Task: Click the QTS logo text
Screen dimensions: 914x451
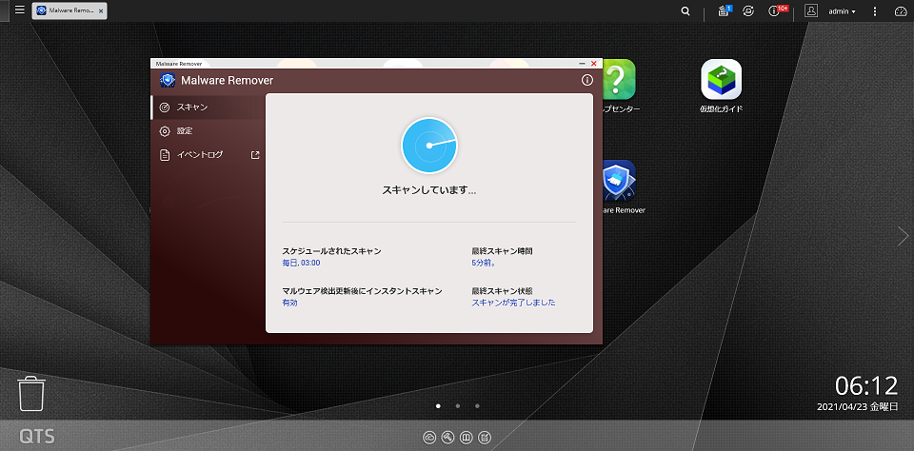Action: (x=37, y=437)
